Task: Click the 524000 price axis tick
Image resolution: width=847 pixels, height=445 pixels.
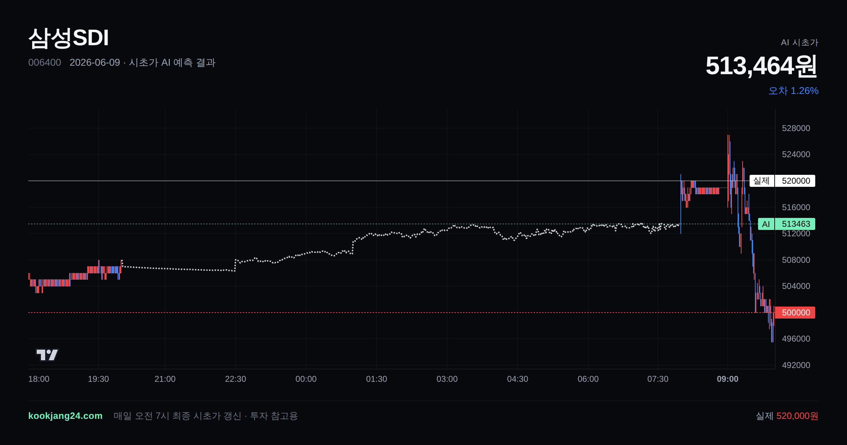Action: click(x=796, y=154)
